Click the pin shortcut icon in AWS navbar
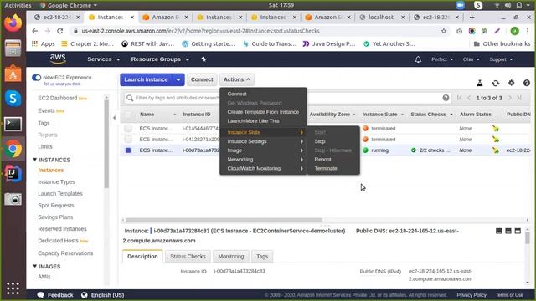Viewport: 536px width, 301px height. coord(204,59)
